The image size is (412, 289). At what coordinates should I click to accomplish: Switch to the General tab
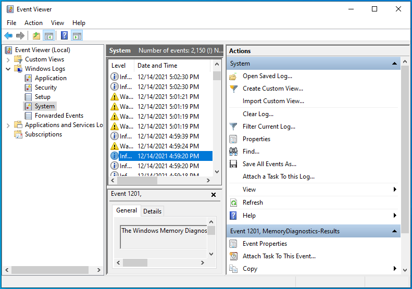tap(127, 210)
